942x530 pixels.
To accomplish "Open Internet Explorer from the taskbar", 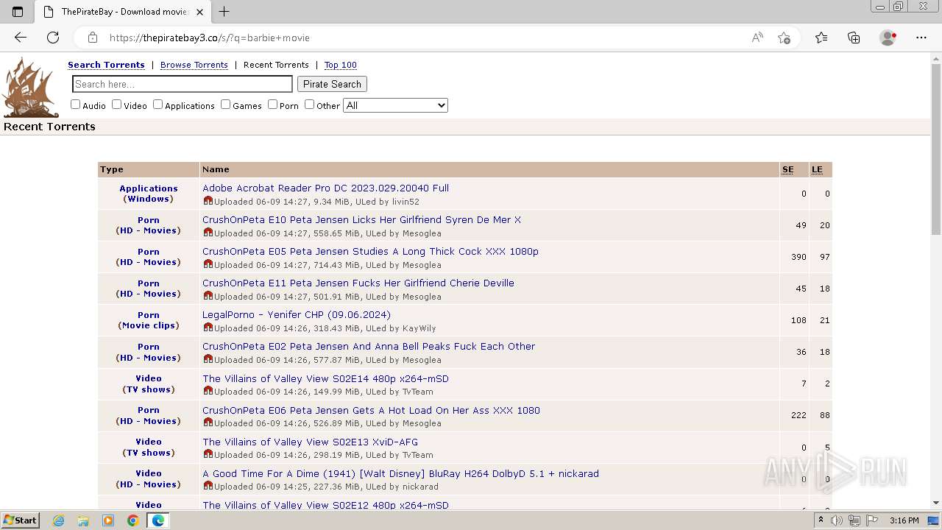I will coord(58,520).
